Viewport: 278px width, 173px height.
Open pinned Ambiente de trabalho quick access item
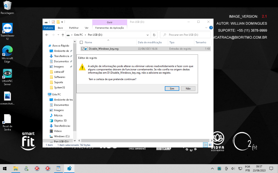61,51
